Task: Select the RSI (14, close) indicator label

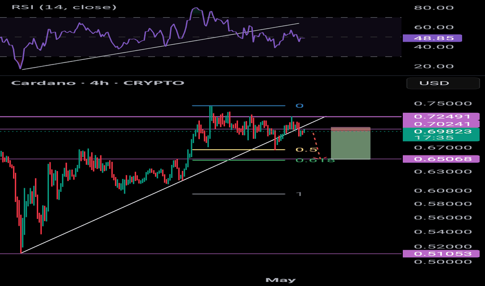Action: point(63,7)
